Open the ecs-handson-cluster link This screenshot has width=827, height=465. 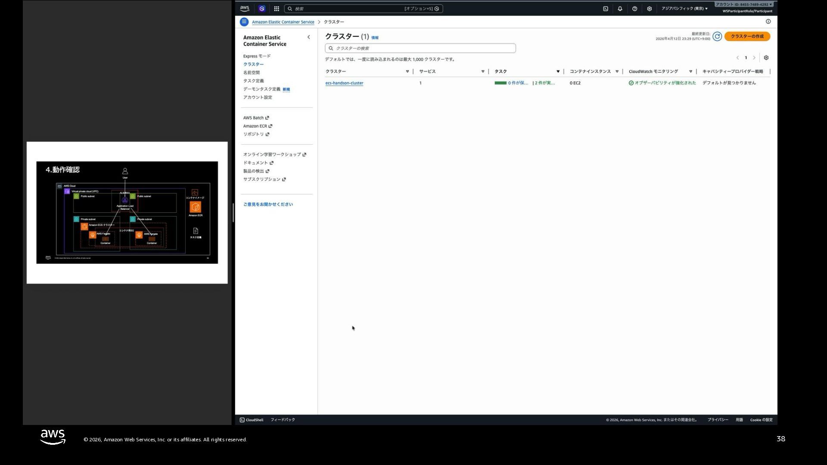click(344, 83)
